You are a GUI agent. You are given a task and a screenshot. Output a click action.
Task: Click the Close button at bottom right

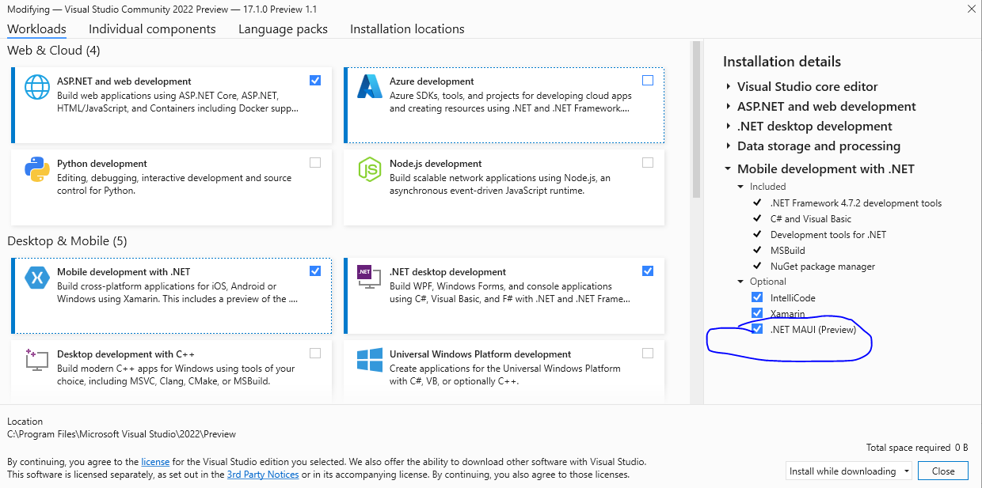[943, 471]
